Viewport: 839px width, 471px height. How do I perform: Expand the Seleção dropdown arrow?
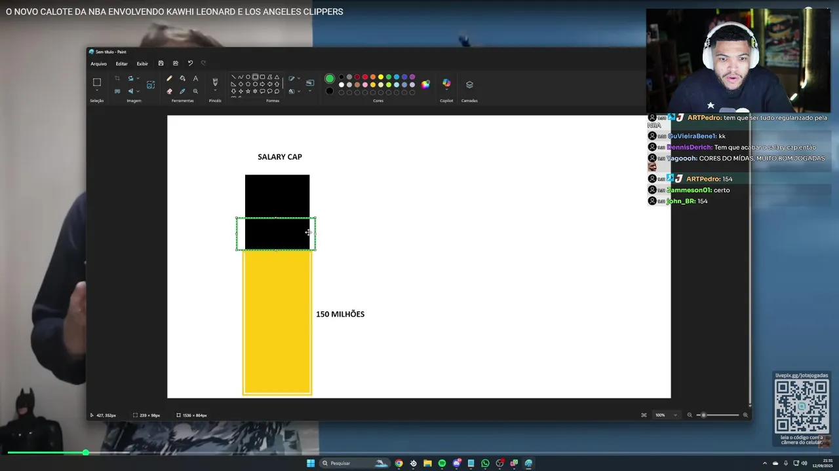97,90
